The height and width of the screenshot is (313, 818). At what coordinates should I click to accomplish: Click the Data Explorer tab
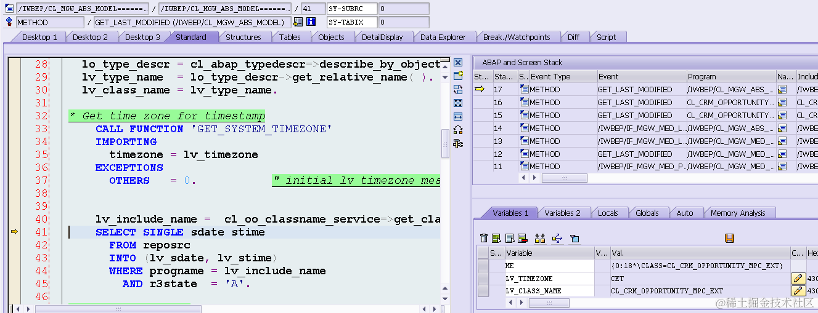point(443,37)
